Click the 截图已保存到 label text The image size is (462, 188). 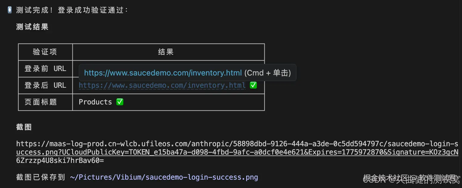point(41,177)
